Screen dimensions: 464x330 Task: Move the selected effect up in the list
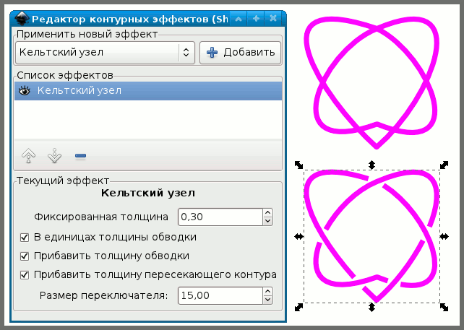[29, 155]
